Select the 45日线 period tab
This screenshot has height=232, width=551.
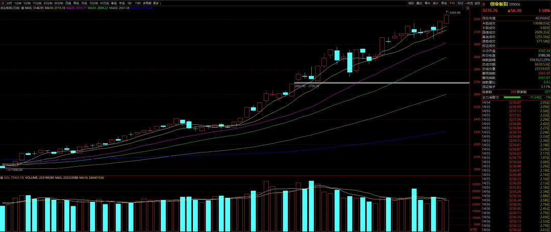[x=105, y=3]
